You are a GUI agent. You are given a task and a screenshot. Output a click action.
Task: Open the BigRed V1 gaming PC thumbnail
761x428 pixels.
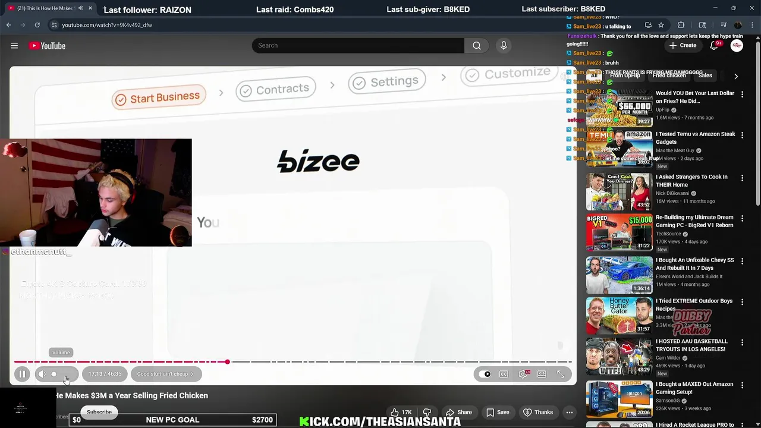click(619, 231)
